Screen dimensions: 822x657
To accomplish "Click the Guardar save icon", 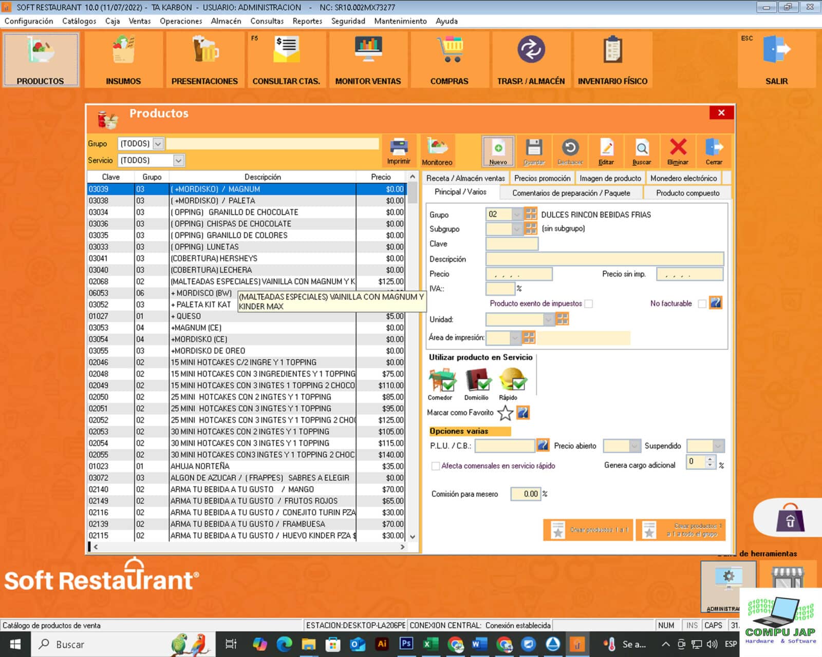I will click(x=534, y=151).
